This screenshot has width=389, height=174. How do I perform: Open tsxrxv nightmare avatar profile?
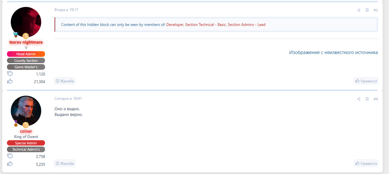coord(26,22)
